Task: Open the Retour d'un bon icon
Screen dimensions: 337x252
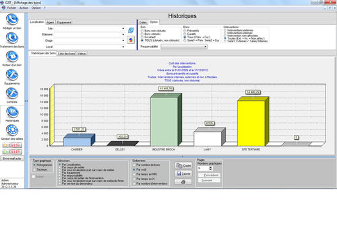Action: [12, 56]
